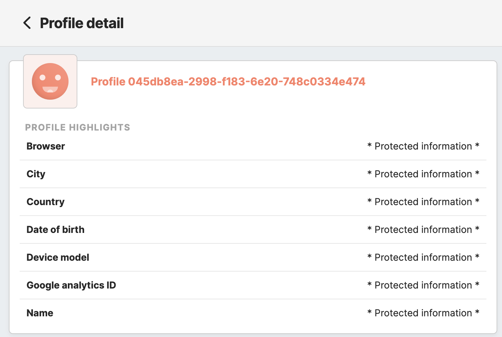Click Browser protected information value

[423, 146]
